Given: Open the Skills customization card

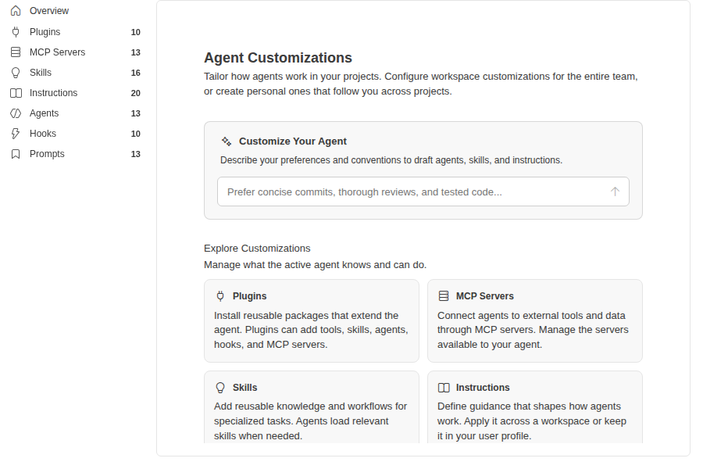Looking at the screenshot, I should point(312,407).
